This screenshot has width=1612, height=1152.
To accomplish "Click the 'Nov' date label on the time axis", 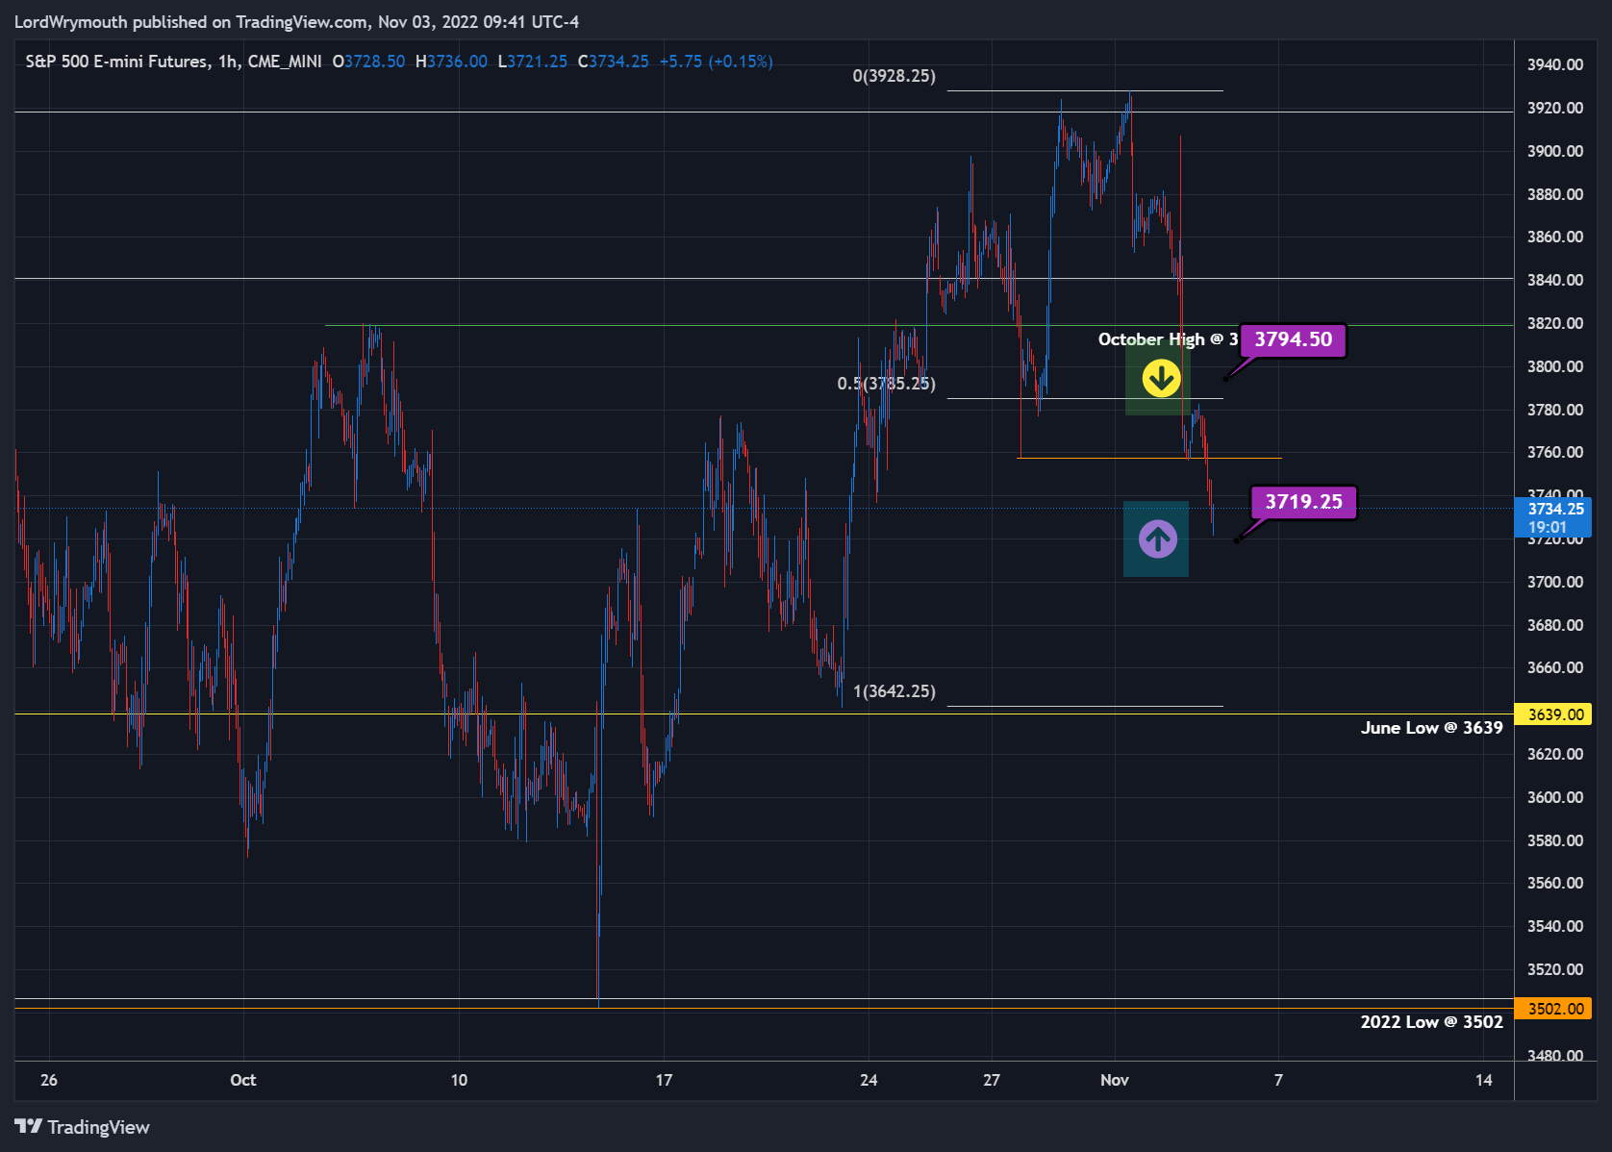I will [1115, 1080].
